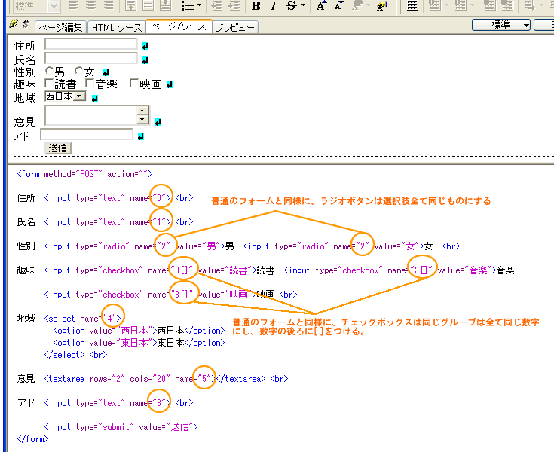Click the <form method="POST" action=""> source line

[x=84, y=174]
